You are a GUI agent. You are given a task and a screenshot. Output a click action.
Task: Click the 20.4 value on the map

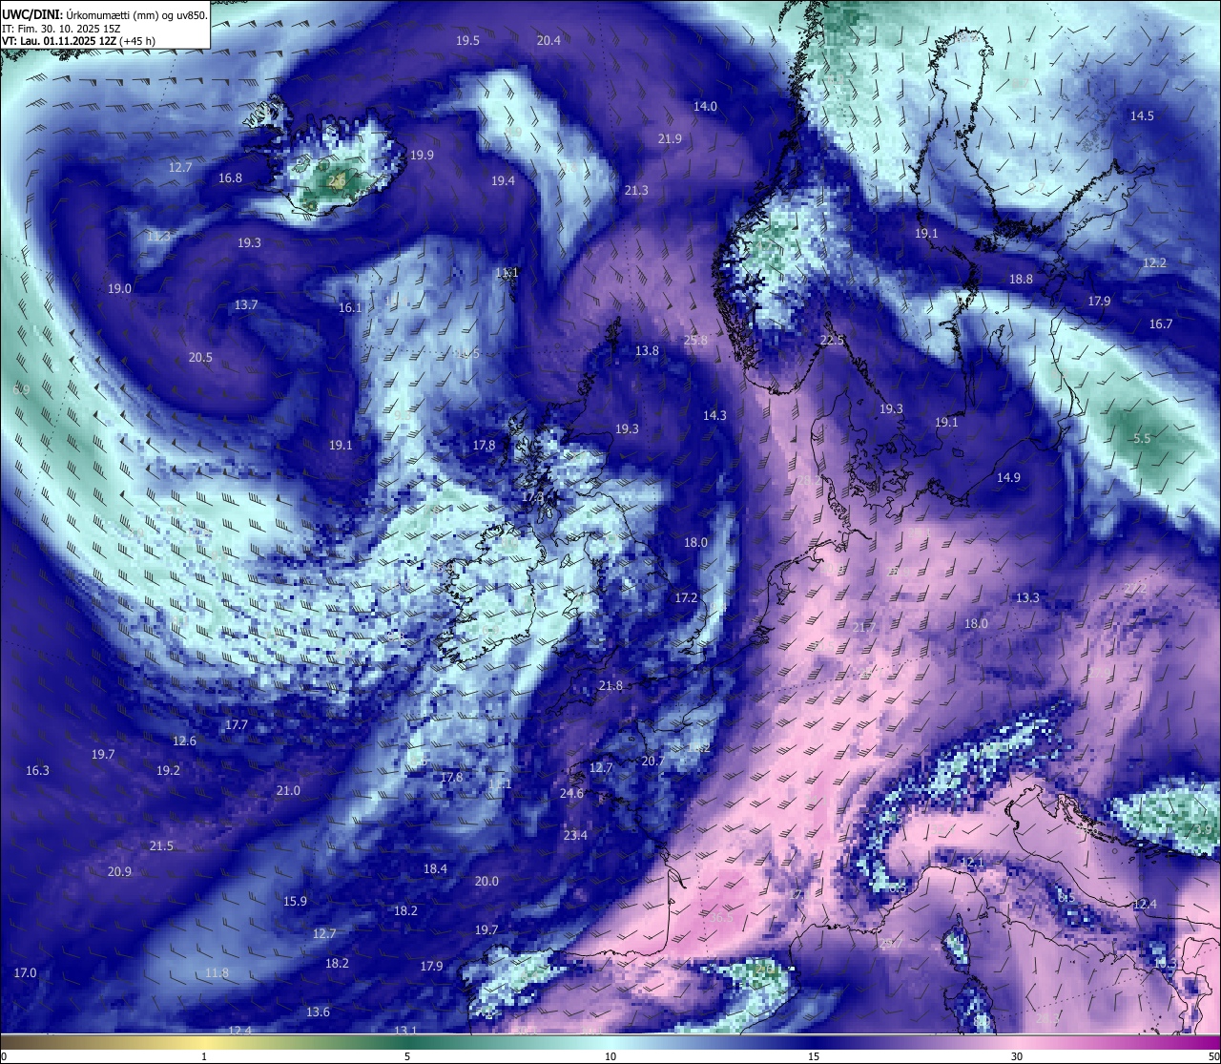click(x=548, y=41)
